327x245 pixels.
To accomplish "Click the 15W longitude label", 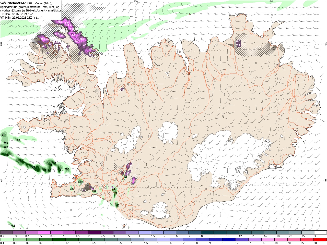I will [x=271, y=1].
